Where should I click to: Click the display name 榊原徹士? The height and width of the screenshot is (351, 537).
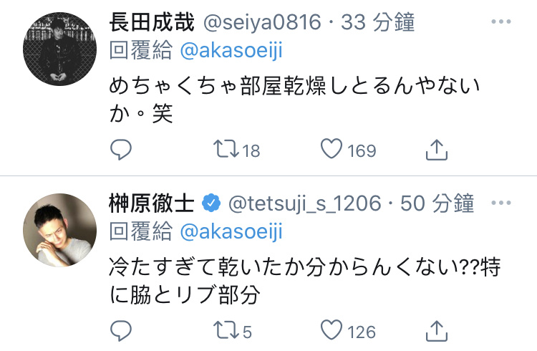pyautogui.click(x=152, y=203)
